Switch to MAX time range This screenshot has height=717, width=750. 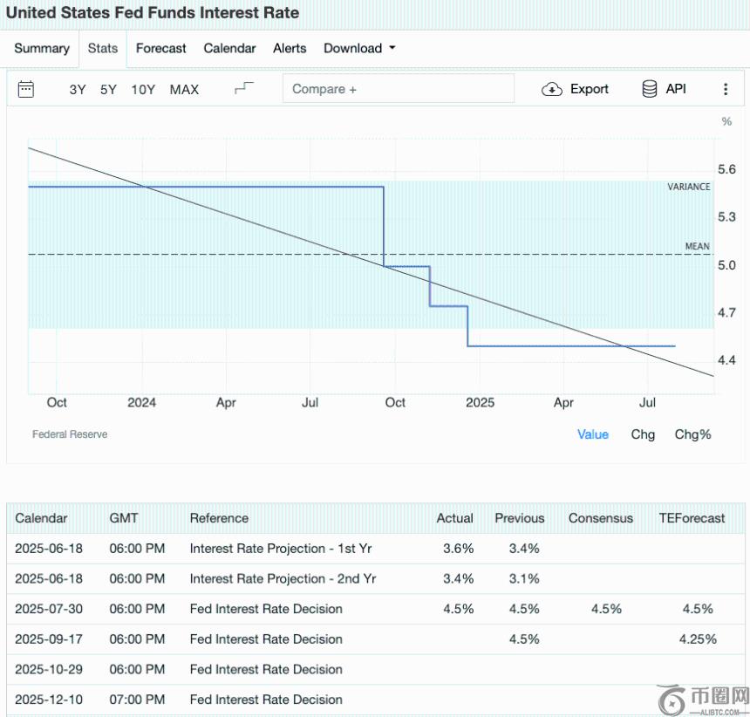[184, 90]
